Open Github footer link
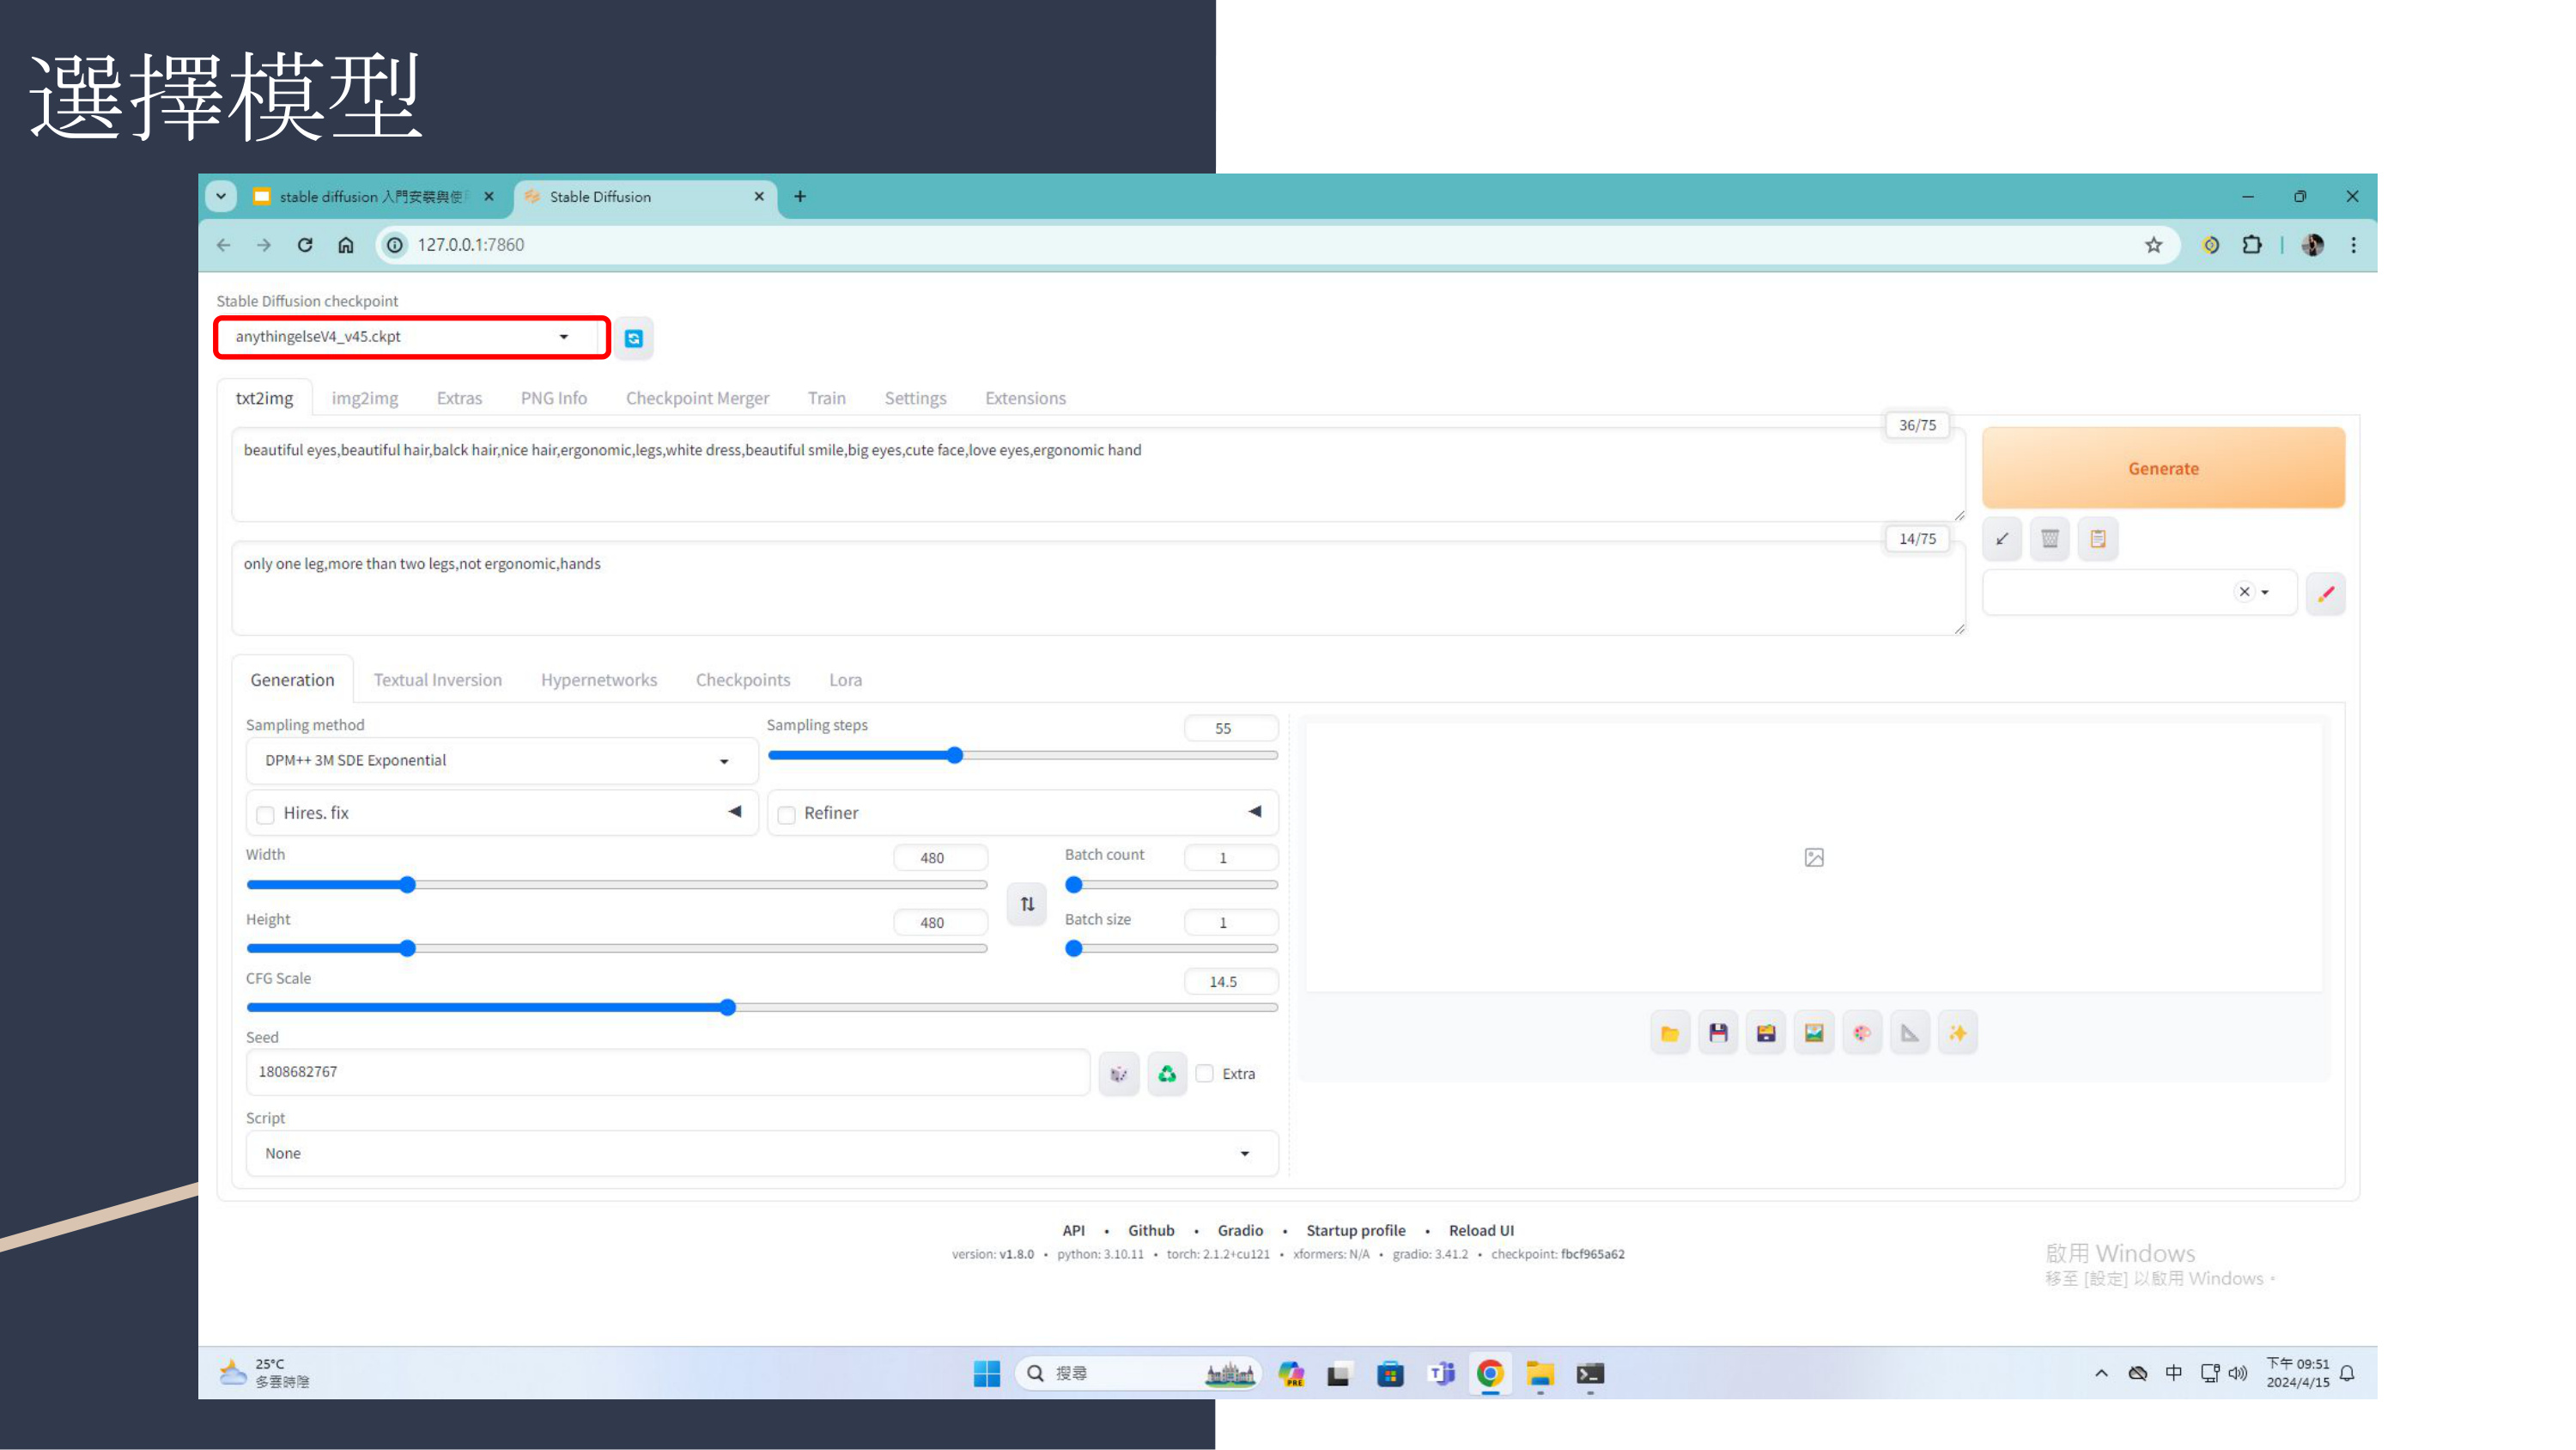Image resolution: width=2576 pixels, height=1450 pixels. pyautogui.click(x=1151, y=1231)
